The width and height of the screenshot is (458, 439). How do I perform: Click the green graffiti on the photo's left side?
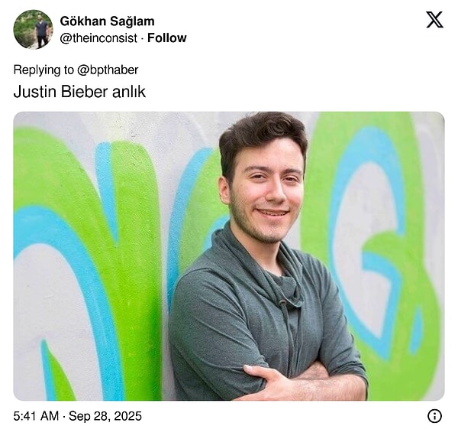(x=88, y=263)
